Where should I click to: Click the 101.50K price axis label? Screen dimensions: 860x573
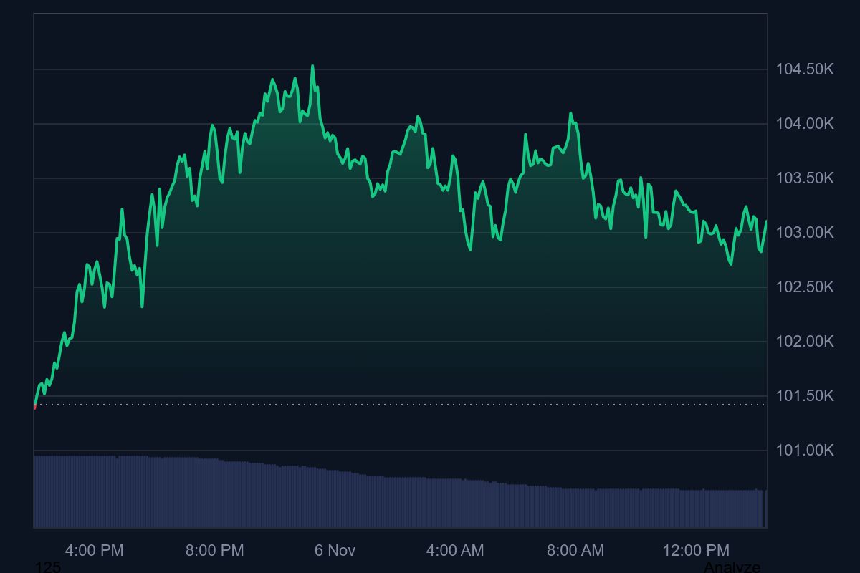805,396
